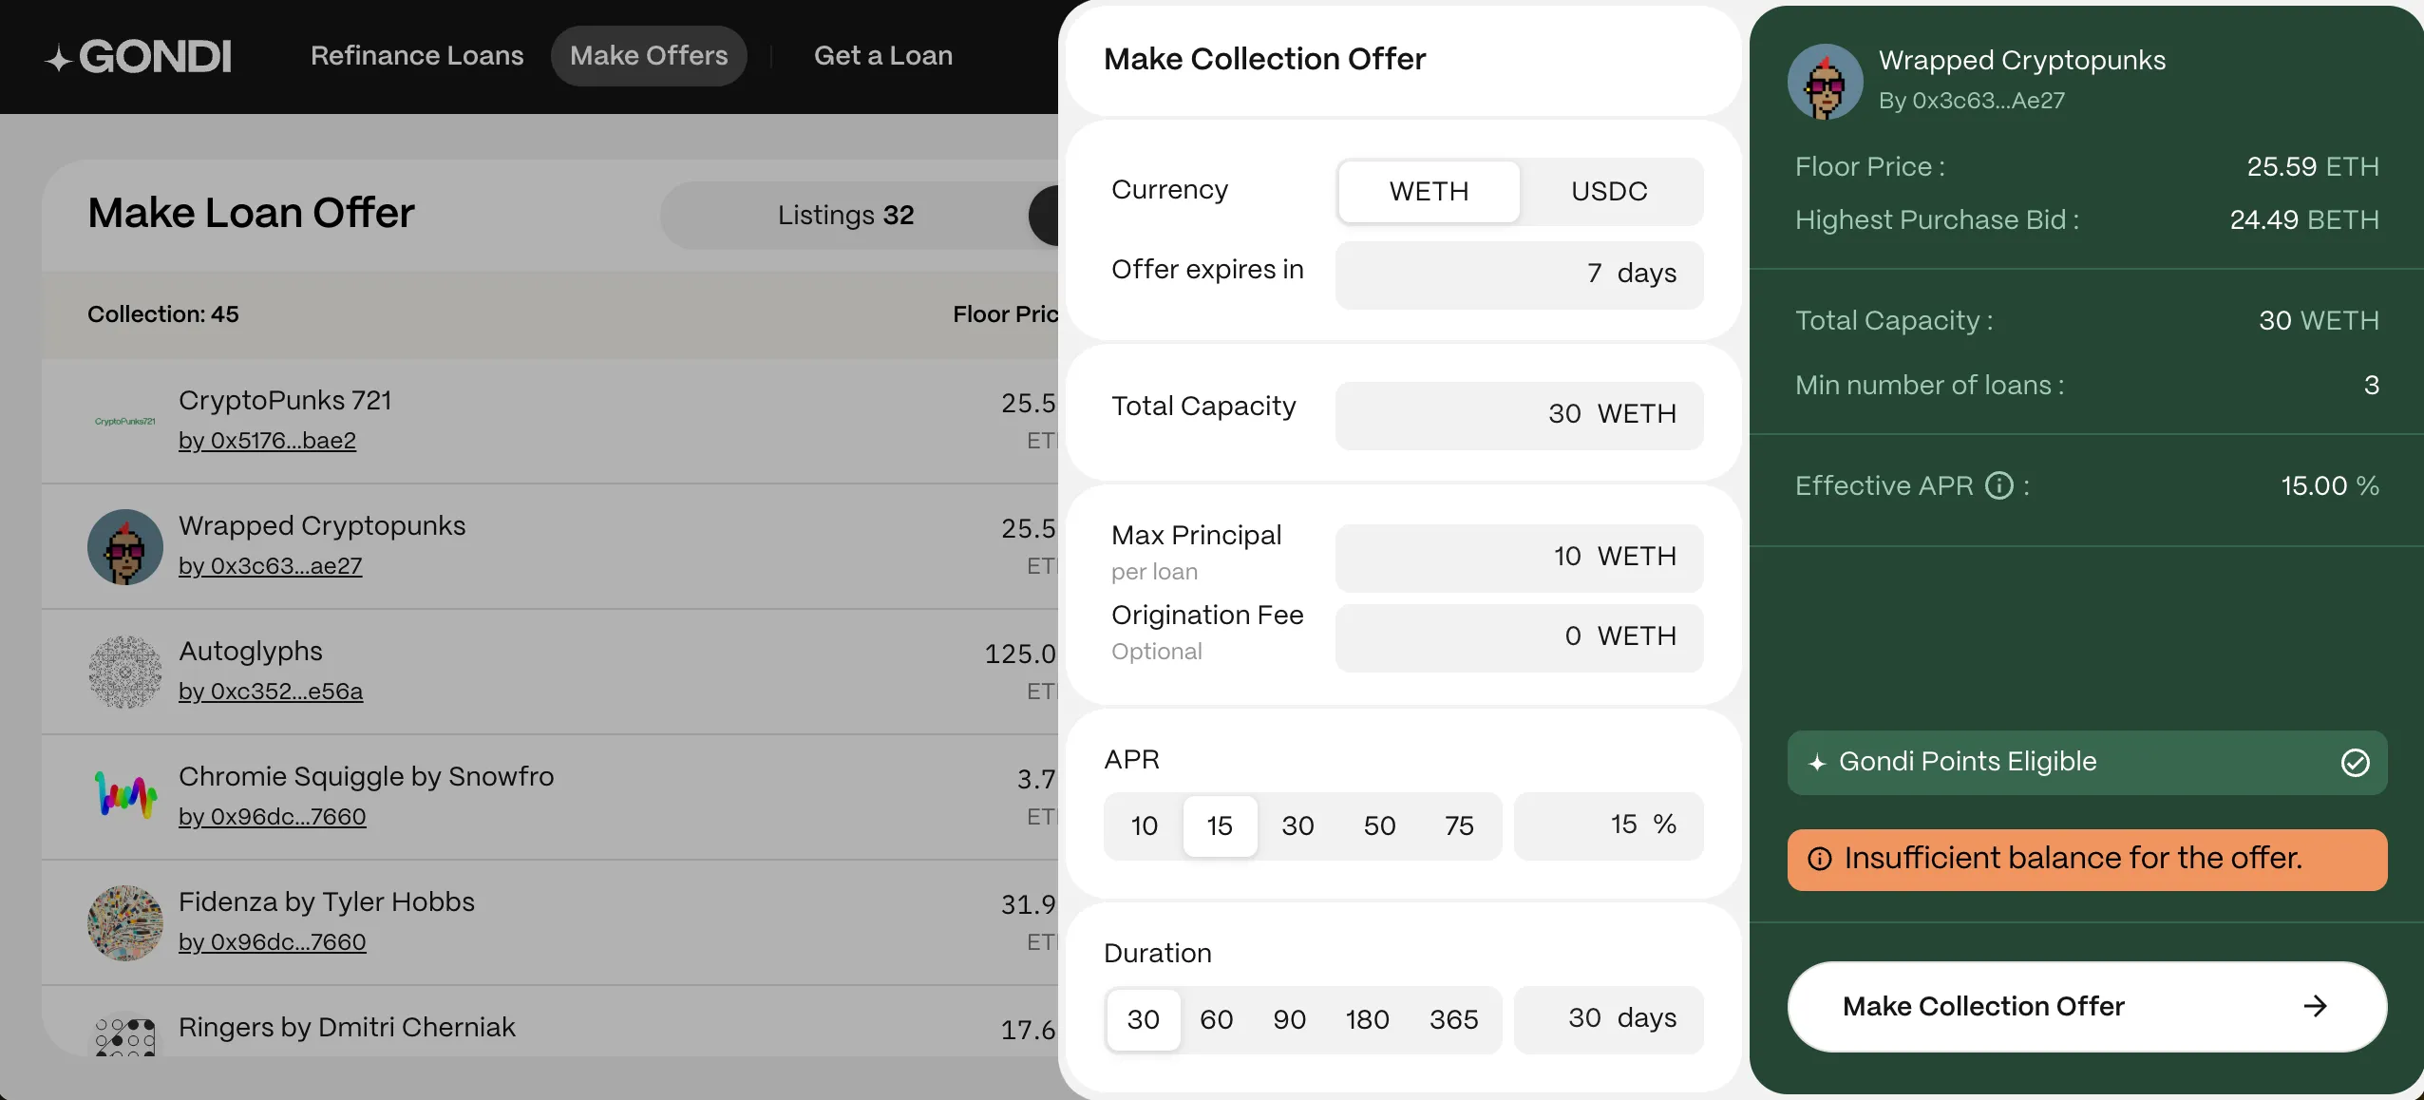
Task: Click CryptoPunks 721 collection thumbnail
Action: [124, 421]
